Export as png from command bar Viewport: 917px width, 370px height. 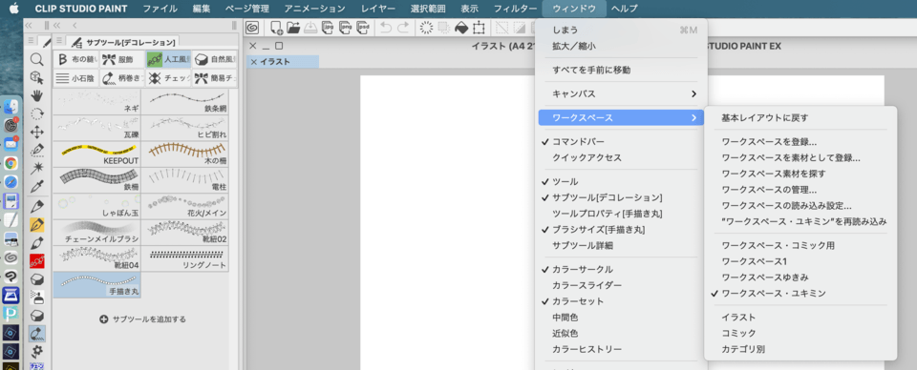pos(346,28)
